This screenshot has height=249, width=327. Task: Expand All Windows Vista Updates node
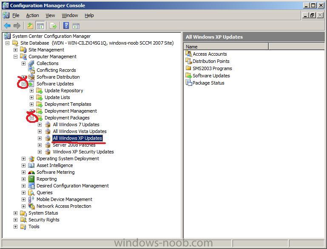tap(40, 131)
